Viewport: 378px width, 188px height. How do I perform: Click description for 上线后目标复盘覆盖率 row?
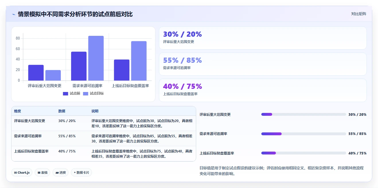pyautogui.click(x=142, y=154)
